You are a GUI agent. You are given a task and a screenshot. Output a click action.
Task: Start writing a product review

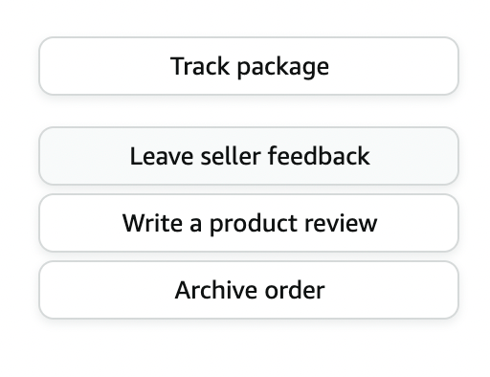(249, 223)
